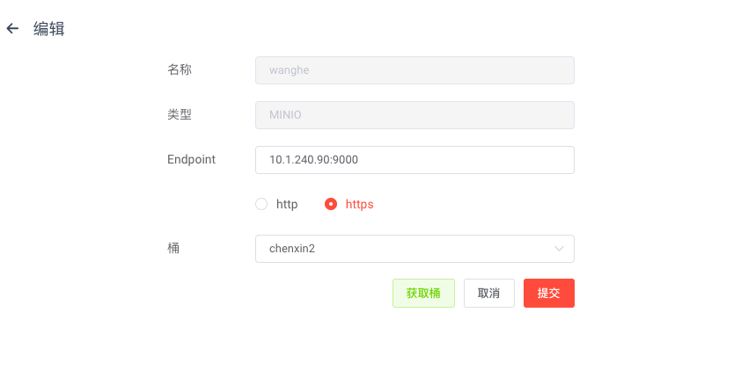Click the 类型 field label
This screenshot has width=741, height=378.
coord(180,114)
